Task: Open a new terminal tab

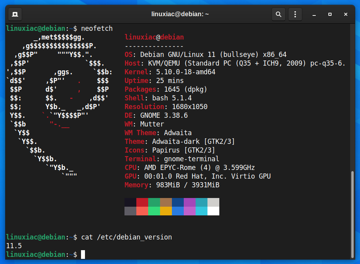Action: [15, 14]
